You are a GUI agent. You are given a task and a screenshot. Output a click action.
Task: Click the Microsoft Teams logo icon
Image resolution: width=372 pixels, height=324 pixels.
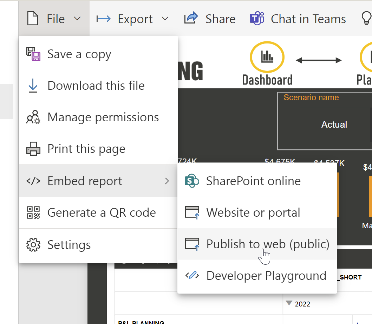257,19
